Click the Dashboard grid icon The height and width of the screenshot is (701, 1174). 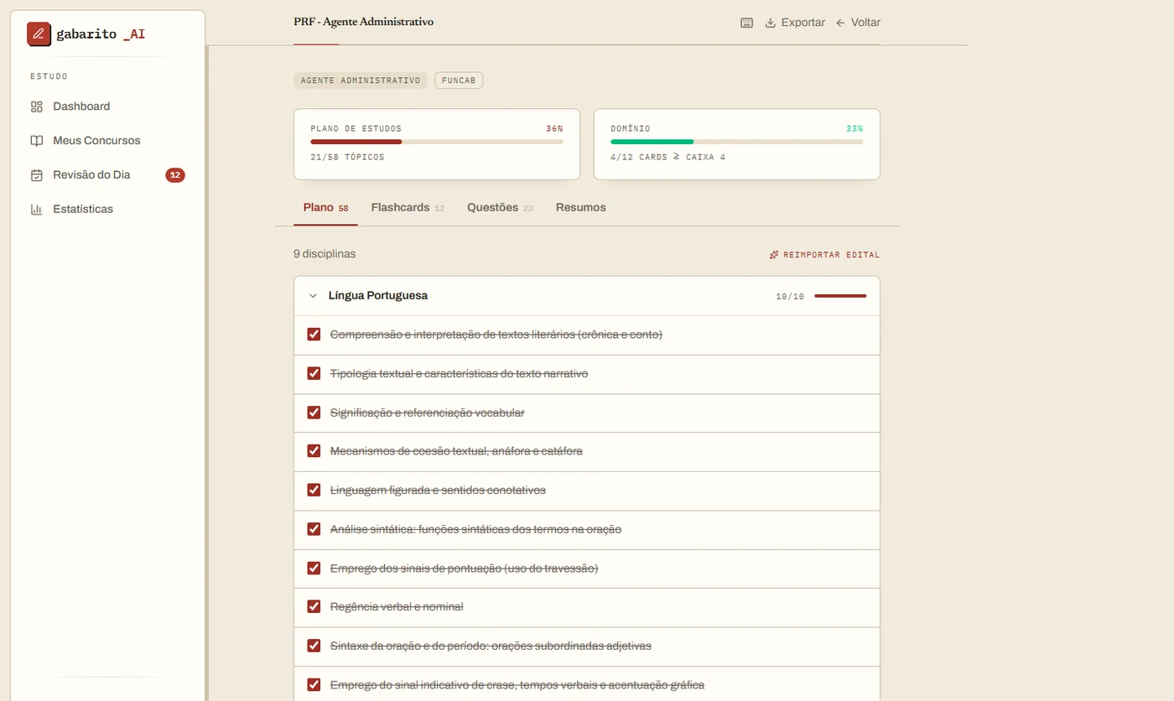click(36, 106)
